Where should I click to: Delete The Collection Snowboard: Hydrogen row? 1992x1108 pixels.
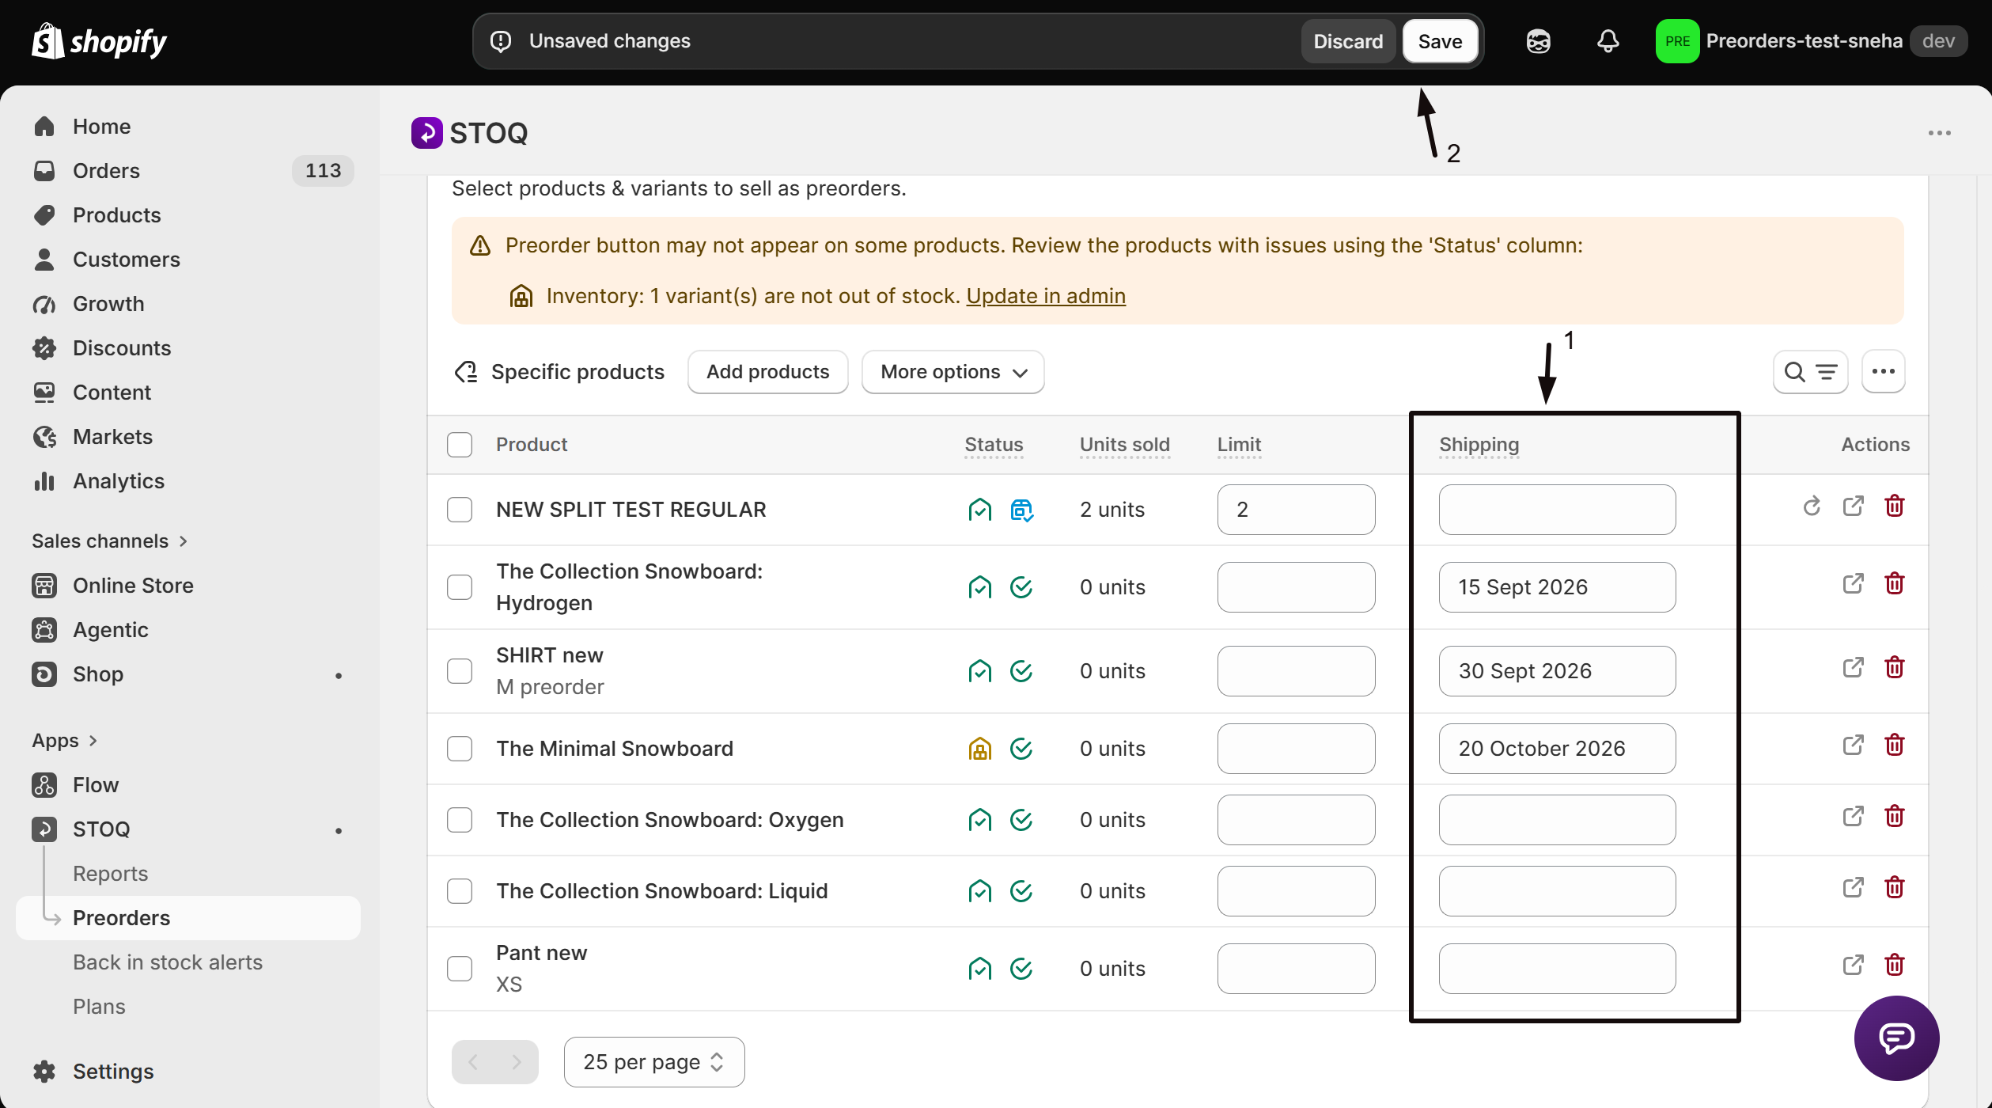coord(1894,584)
